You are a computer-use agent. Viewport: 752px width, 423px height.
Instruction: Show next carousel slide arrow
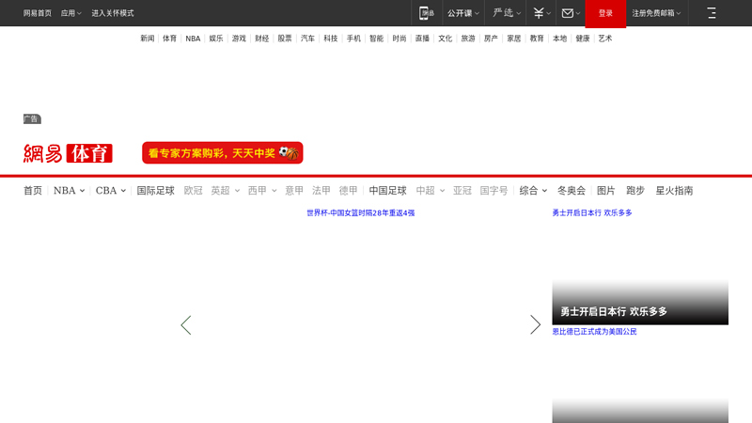[535, 324]
